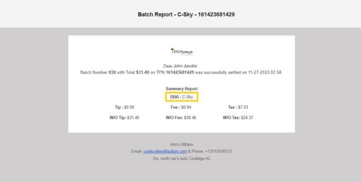Click the phone number +12015550123
This screenshot has height=182, width=361.
click(219, 152)
